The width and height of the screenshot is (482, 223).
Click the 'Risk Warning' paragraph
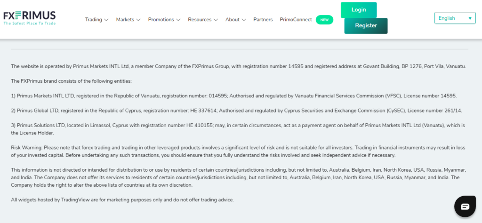[x=238, y=151]
